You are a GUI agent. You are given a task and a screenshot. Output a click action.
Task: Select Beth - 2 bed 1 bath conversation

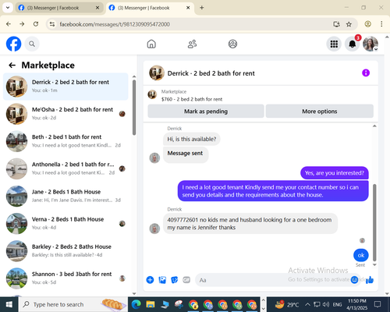click(66, 141)
